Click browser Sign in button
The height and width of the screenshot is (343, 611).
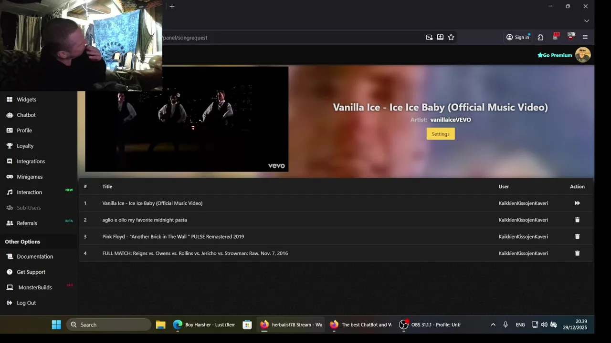pyautogui.click(x=518, y=37)
